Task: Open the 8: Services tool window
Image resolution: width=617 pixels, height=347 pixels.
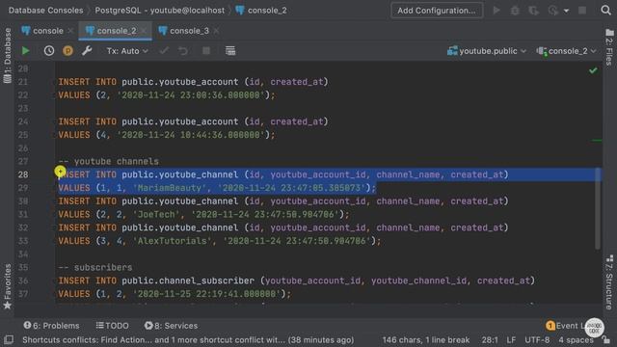Action: tap(171, 326)
